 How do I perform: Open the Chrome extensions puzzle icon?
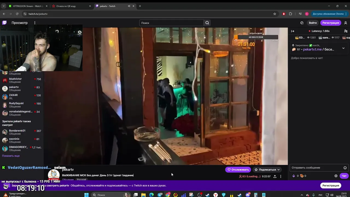pyautogui.click(x=290, y=14)
